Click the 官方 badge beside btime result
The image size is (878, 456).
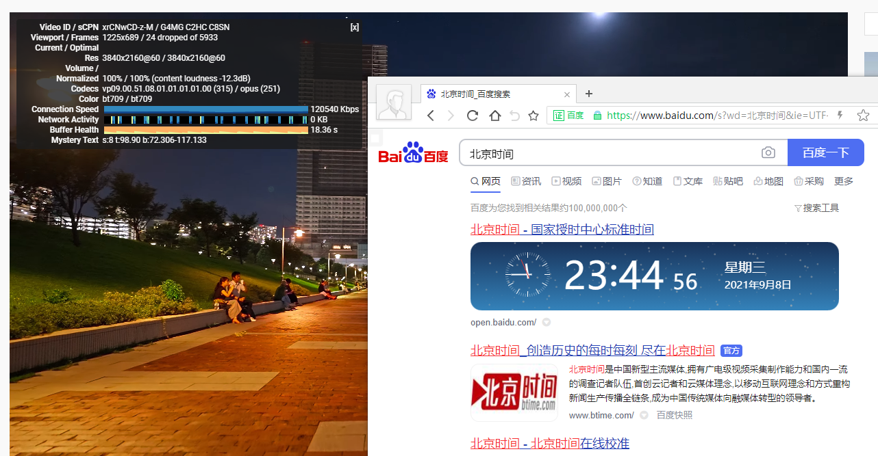[x=731, y=351]
